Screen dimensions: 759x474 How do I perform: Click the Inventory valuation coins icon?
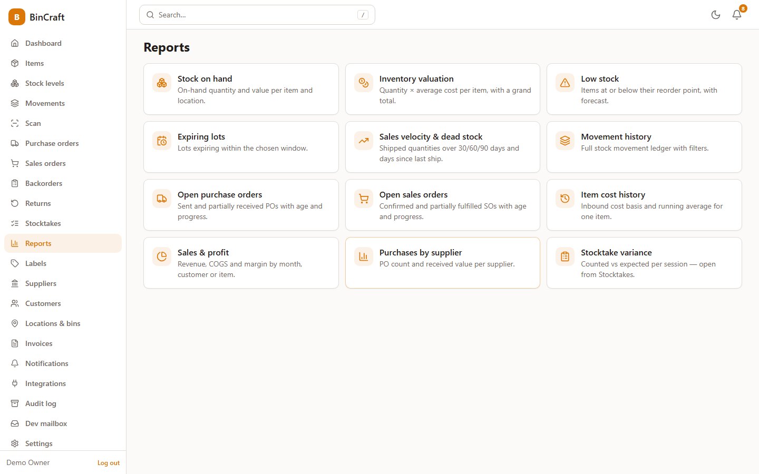tap(364, 83)
